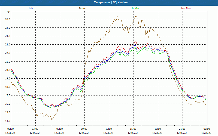Click the °C unit label on y-axis
Viewport: 218px width, 136px height.
point(9,12)
